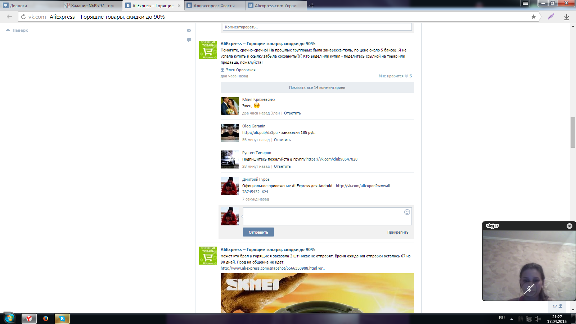Reply to Рустем Тимеров's comment
The width and height of the screenshot is (576, 324).
click(x=282, y=166)
